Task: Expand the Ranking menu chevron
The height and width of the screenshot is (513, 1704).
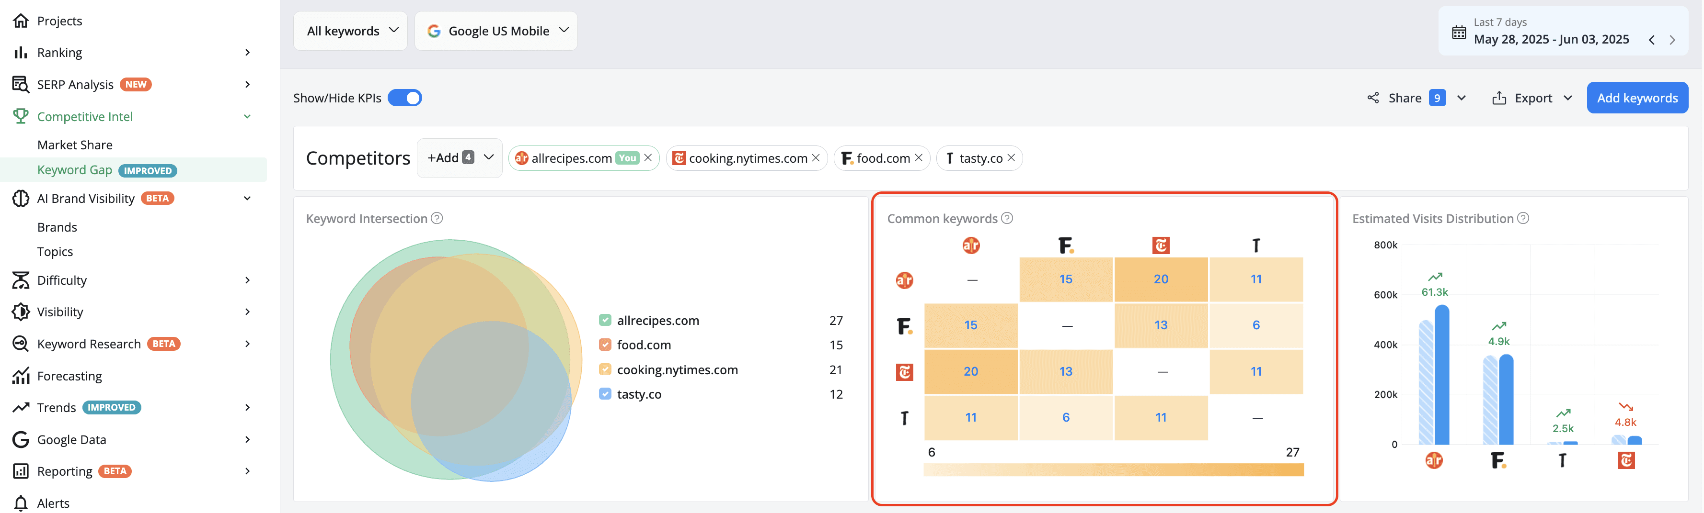Action: coord(247,52)
